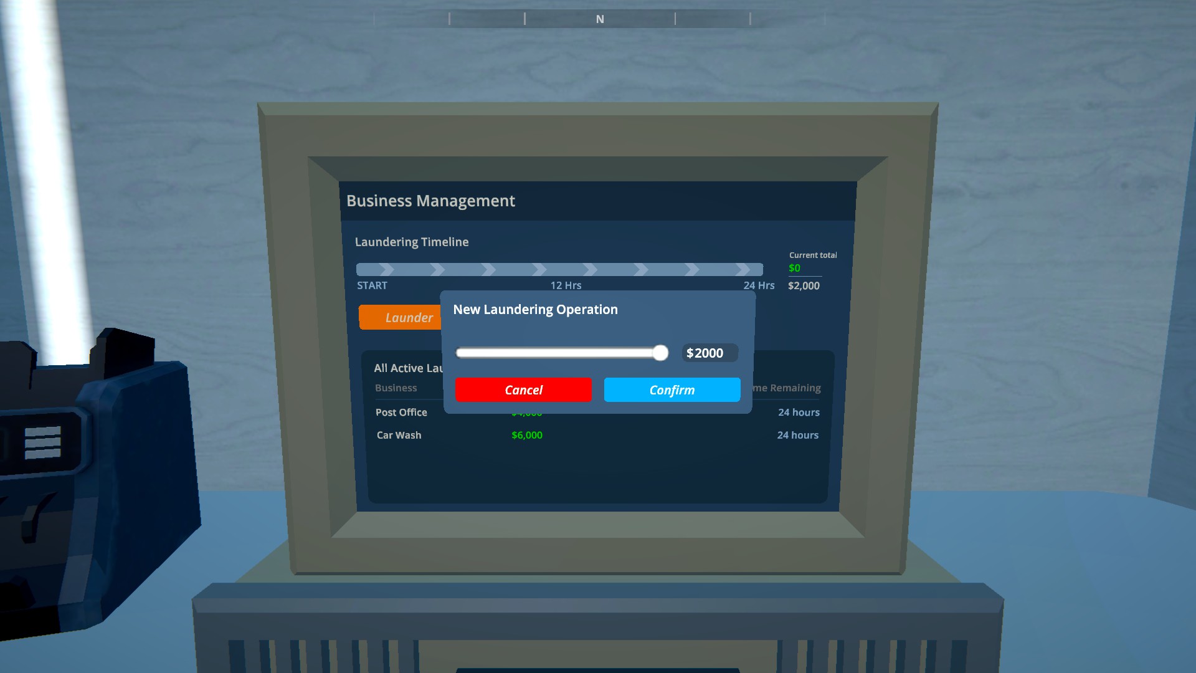This screenshot has width=1196, height=673.
Task: Select the Post Office business row
Action: (401, 413)
